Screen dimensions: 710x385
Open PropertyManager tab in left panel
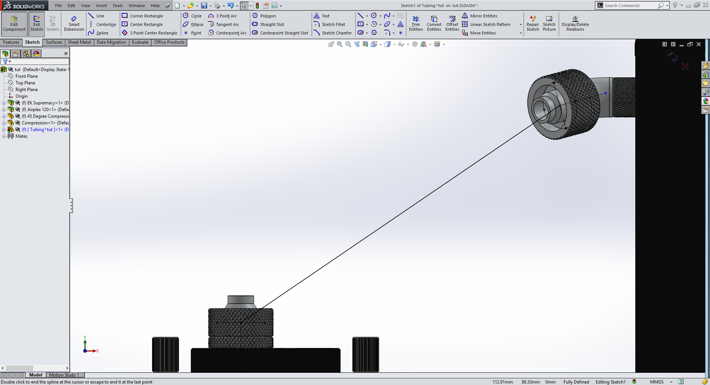point(16,54)
